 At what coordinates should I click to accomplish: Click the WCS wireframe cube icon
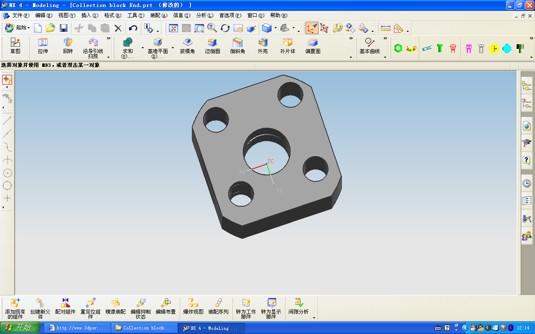pyautogui.click(x=324, y=28)
